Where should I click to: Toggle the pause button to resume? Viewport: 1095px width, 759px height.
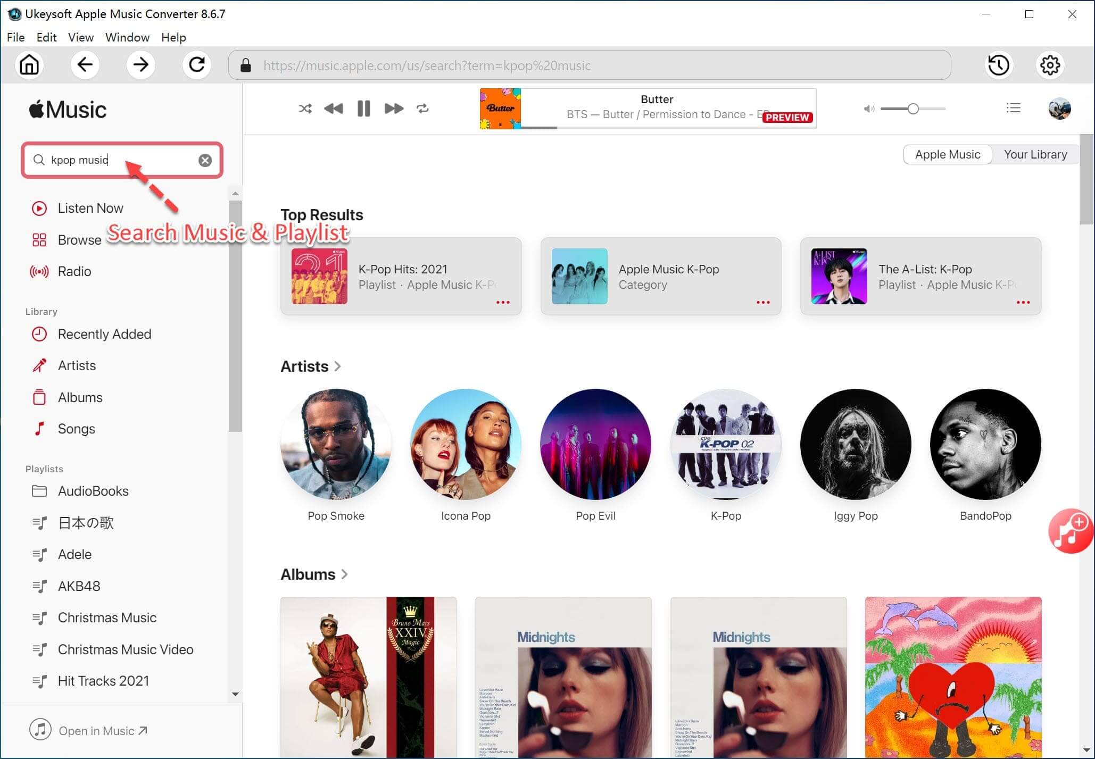coord(364,108)
